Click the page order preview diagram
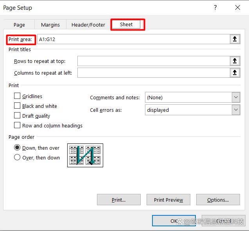The height and width of the screenshot is (231, 249). [x=85, y=155]
